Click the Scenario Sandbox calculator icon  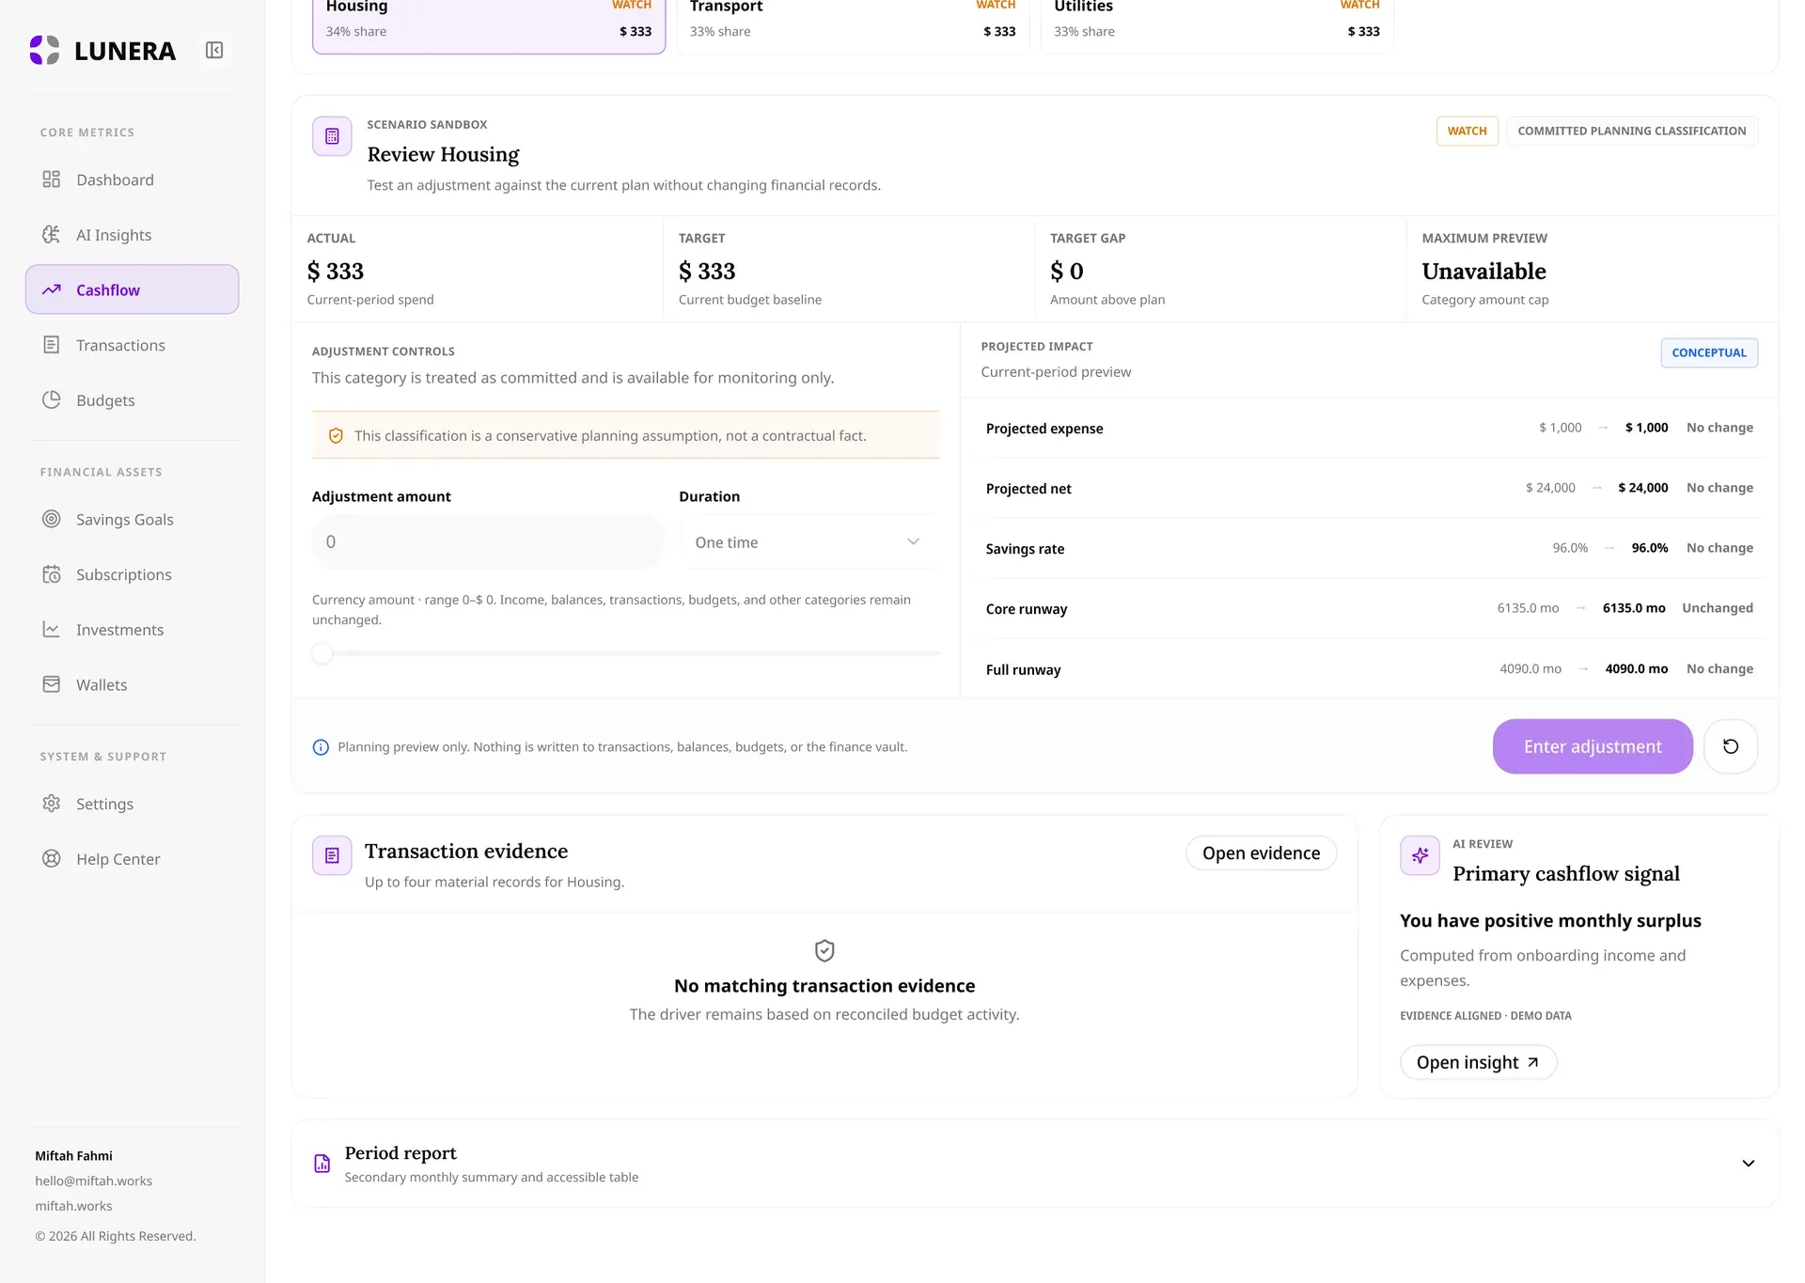click(332, 136)
